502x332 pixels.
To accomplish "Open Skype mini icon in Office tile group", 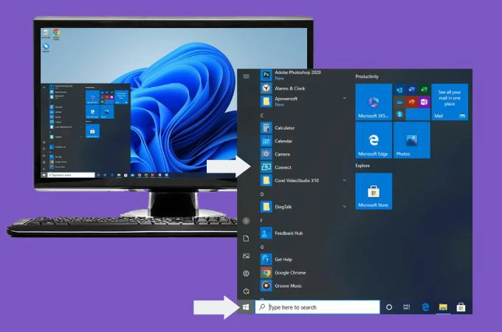I will (x=399, y=114).
